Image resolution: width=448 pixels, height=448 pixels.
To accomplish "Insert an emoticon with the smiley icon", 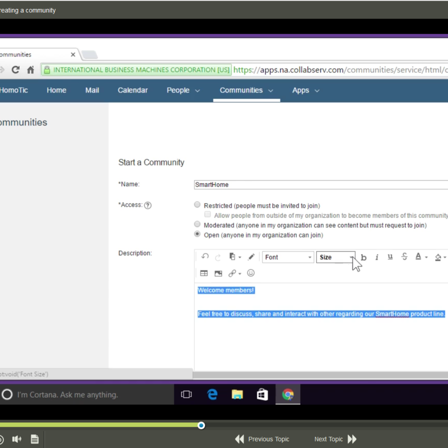I will (x=251, y=273).
